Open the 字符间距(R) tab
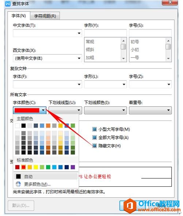Viewport: 183px width, 216px height. click(x=45, y=16)
